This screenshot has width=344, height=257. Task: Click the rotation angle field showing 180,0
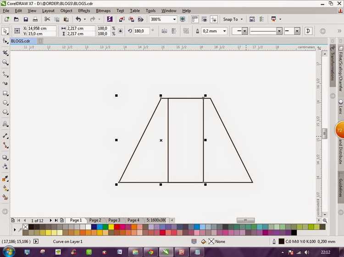click(141, 31)
